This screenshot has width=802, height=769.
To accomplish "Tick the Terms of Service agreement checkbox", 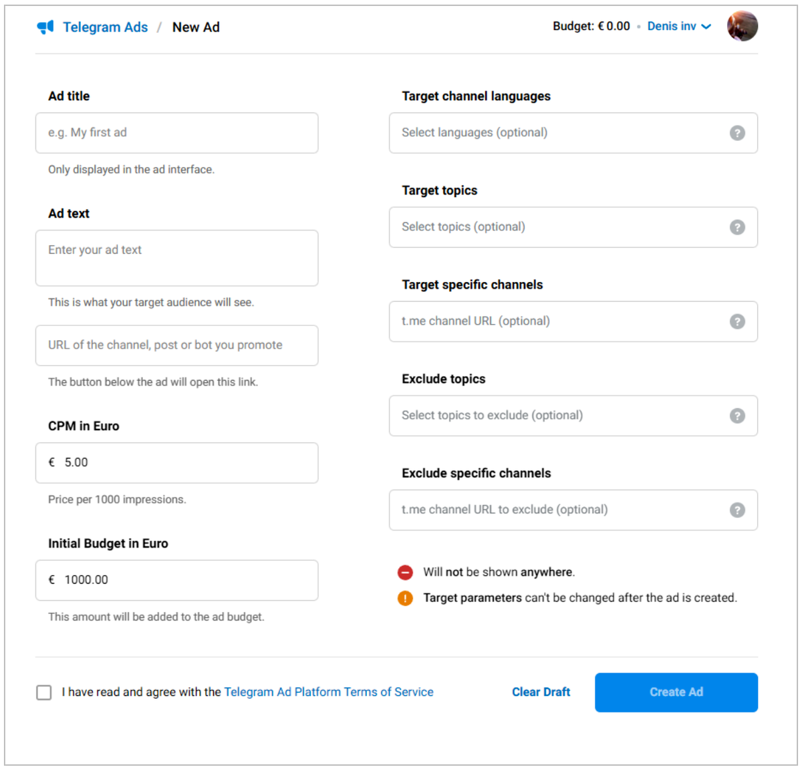I will tap(44, 692).
